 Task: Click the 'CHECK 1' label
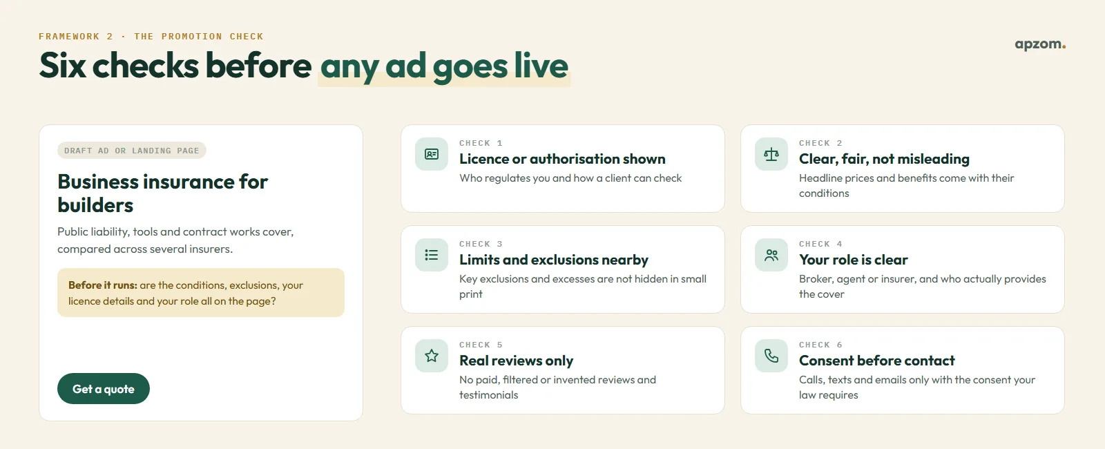tap(481, 143)
